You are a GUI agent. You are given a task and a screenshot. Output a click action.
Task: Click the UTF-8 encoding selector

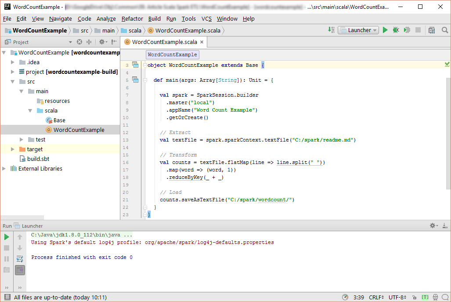click(x=397, y=298)
